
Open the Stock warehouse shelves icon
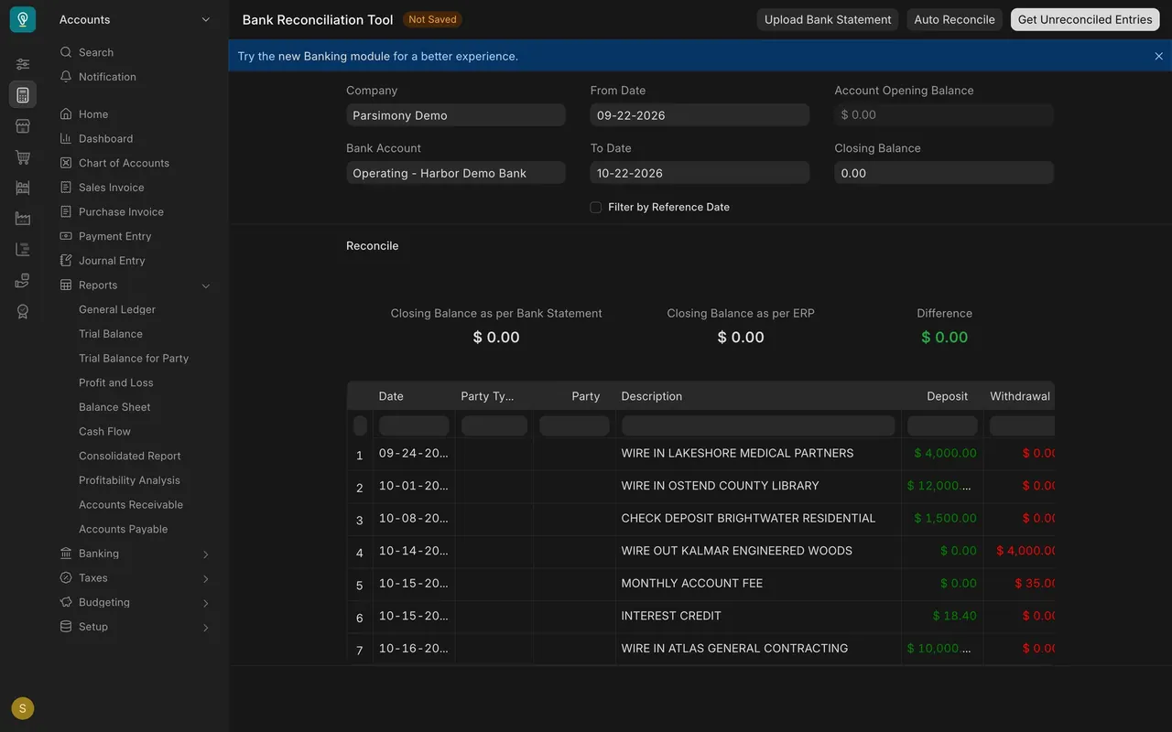[x=23, y=188]
